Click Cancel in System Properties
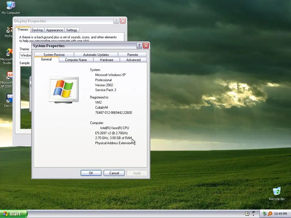Viewport: 291px width, 218px height. (114, 173)
